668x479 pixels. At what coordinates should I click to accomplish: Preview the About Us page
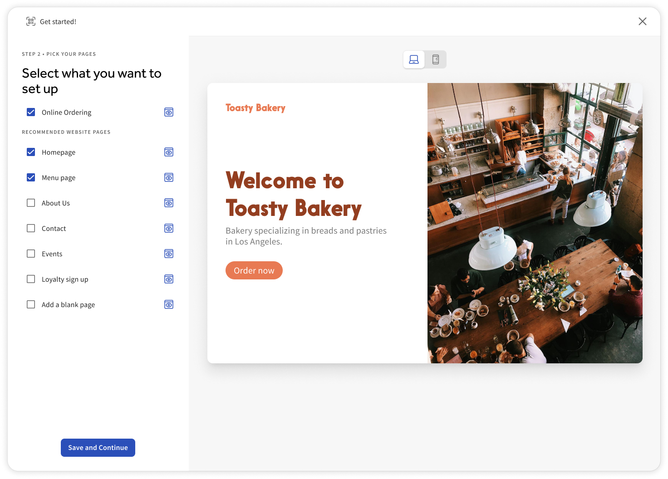click(169, 203)
